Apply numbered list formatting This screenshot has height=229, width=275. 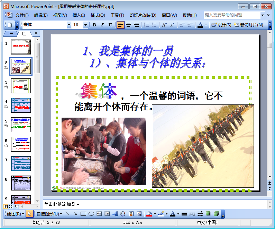pyautogui.click(x=146, y=25)
